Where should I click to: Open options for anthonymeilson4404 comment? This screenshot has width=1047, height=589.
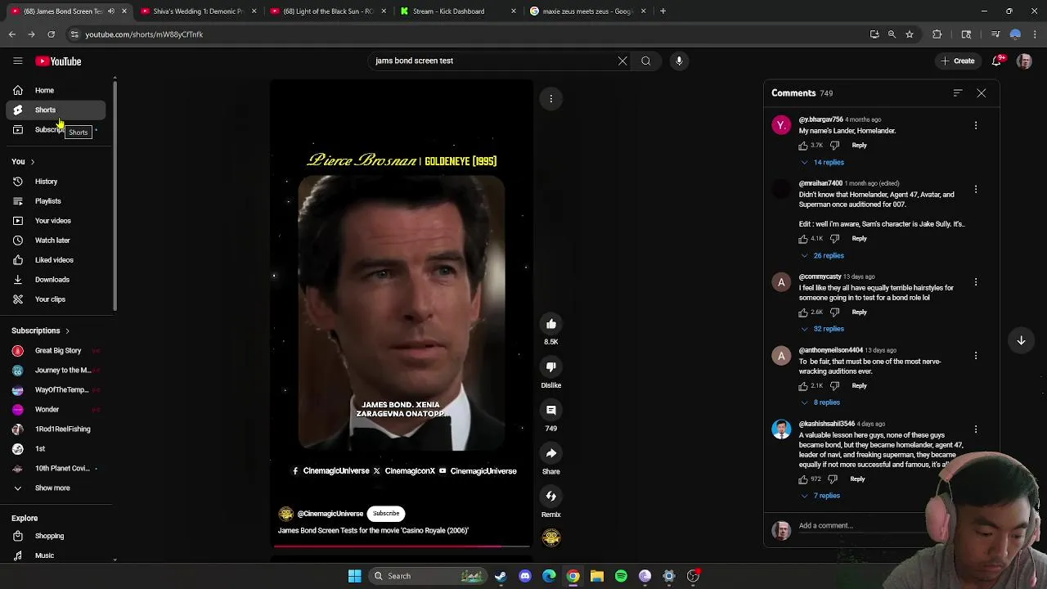[x=976, y=356]
